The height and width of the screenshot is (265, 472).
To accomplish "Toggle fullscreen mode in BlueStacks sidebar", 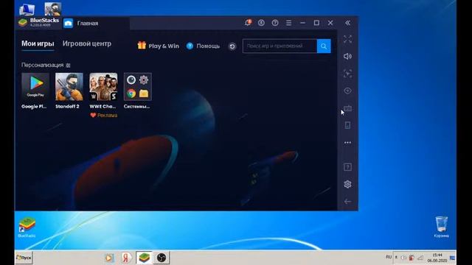I will pyautogui.click(x=347, y=39).
